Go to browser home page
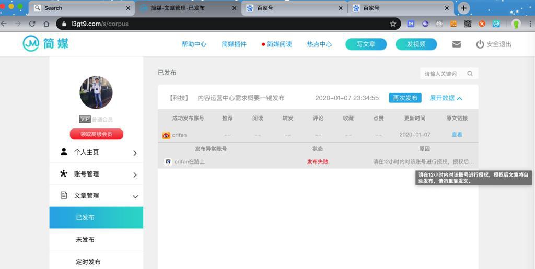Screen dimensions: 535x269 46,24
